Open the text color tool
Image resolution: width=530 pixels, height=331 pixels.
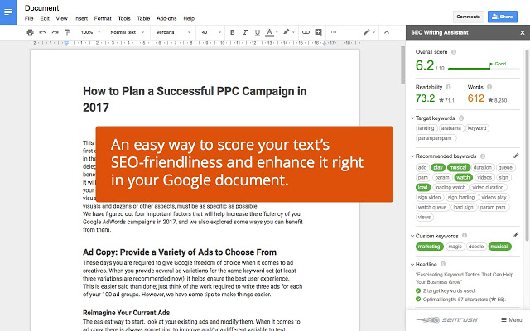tap(269, 32)
